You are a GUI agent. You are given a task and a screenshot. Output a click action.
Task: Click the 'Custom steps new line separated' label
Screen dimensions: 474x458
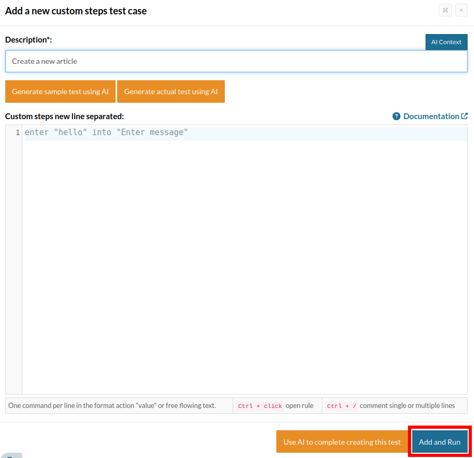(x=64, y=116)
